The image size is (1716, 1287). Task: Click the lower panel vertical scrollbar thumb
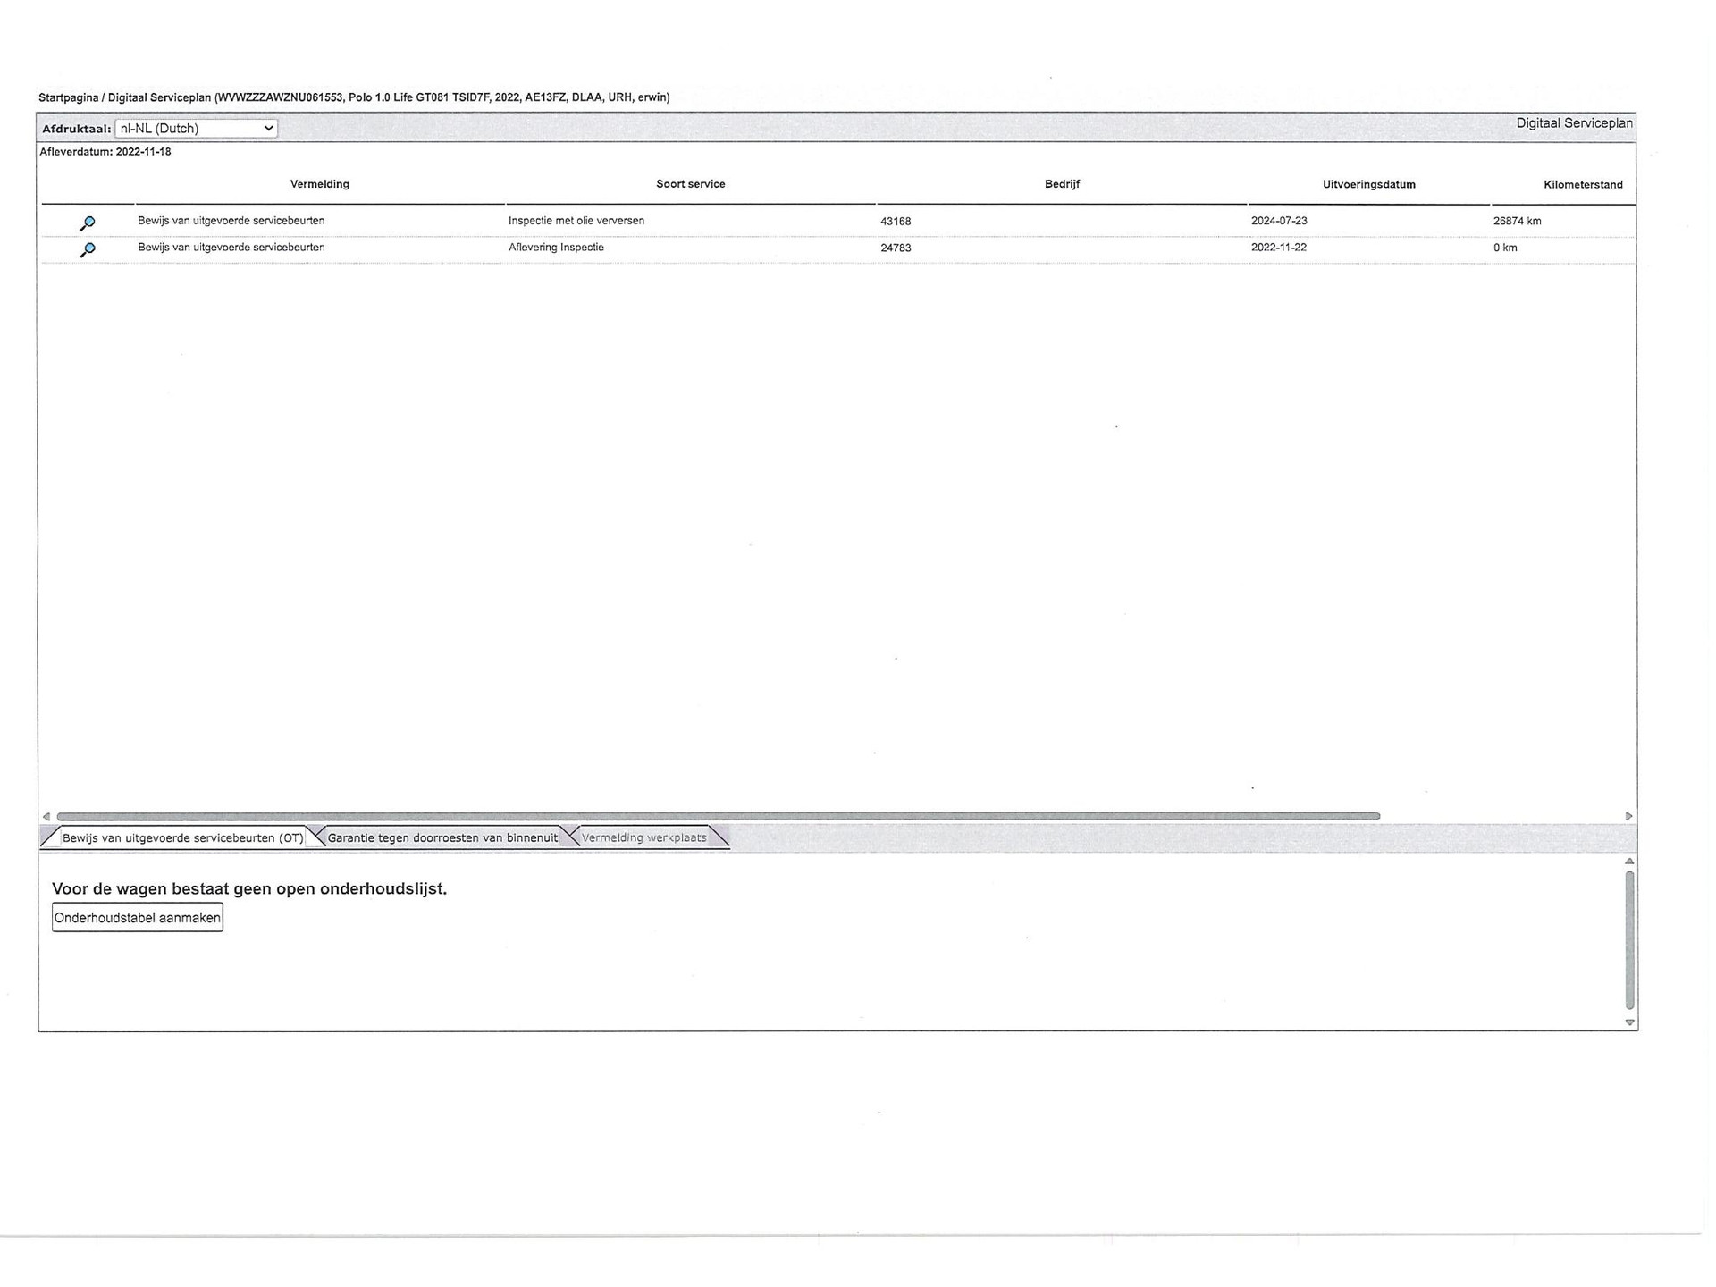[x=1629, y=940]
